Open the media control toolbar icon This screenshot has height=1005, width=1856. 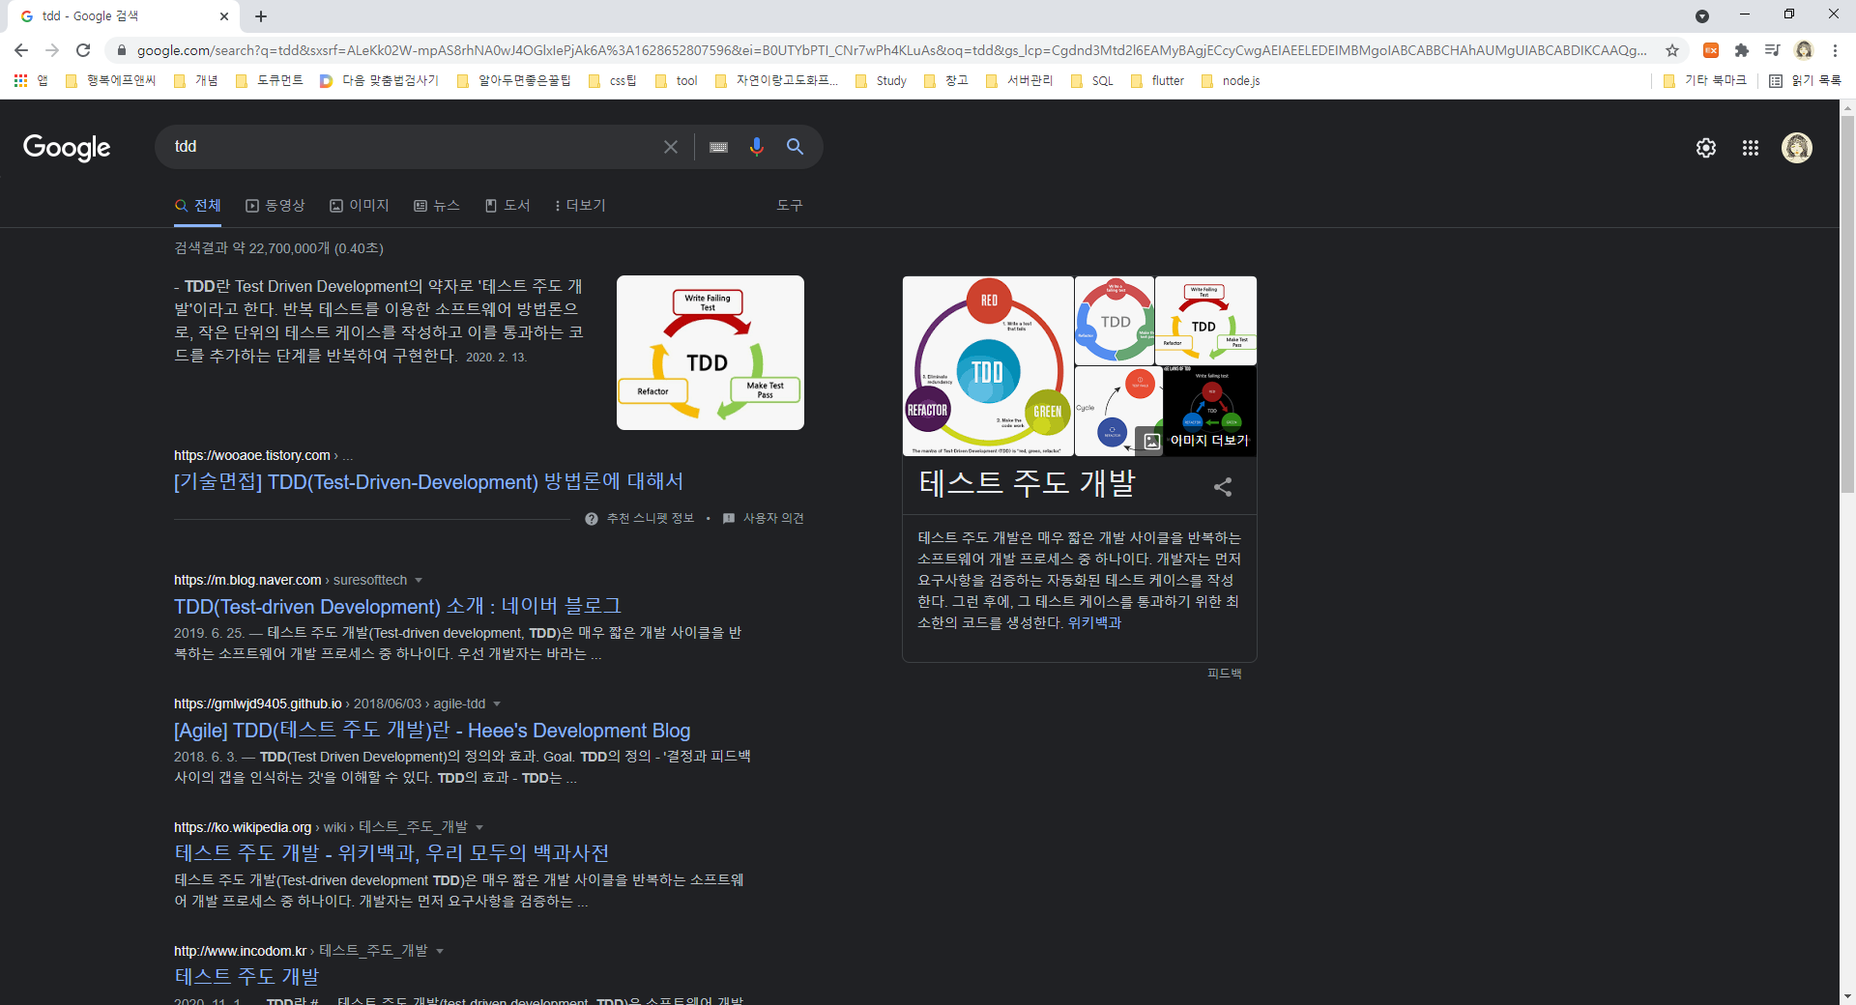(1773, 50)
